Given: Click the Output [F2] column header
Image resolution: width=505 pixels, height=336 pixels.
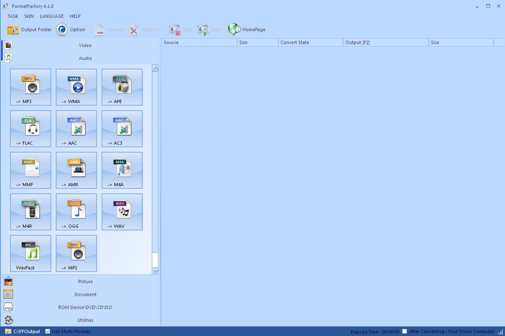Looking at the screenshot, I should pyautogui.click(x=386, y=42).
